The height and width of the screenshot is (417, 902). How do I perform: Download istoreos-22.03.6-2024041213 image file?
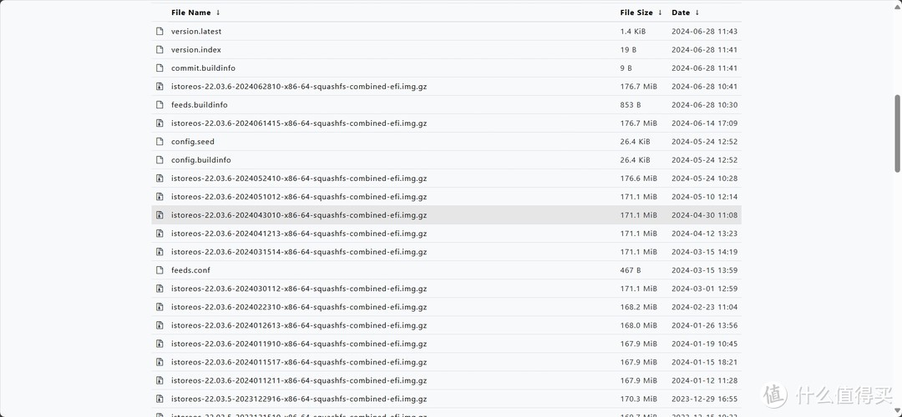click(298, 234)
